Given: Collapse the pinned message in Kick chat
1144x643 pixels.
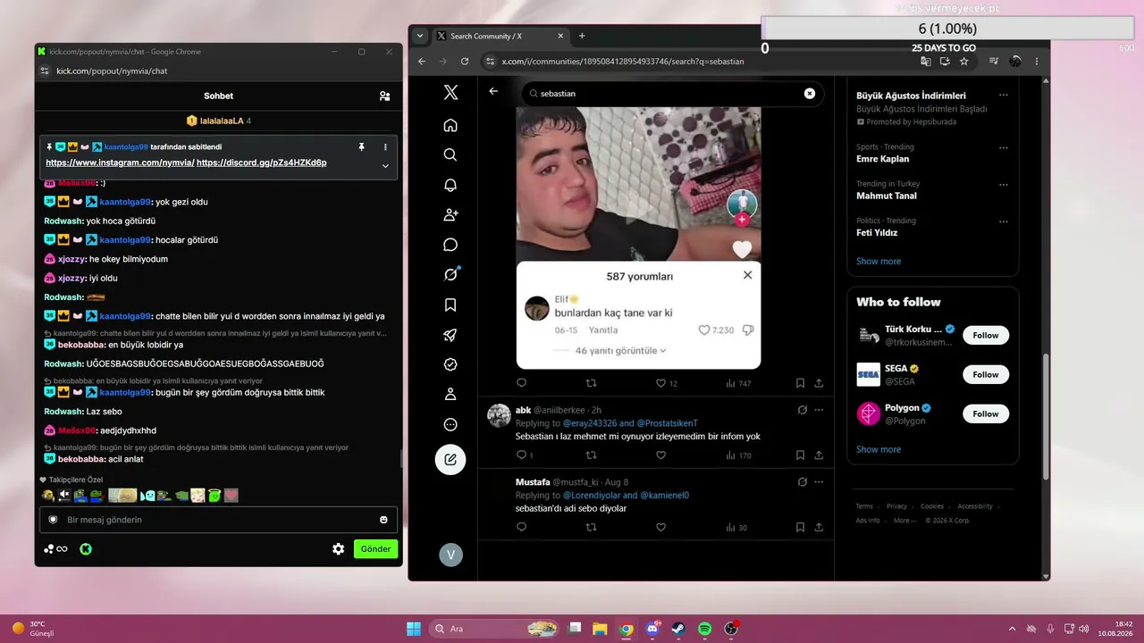Looking at the screenshot, I should (x=385, y=165).
